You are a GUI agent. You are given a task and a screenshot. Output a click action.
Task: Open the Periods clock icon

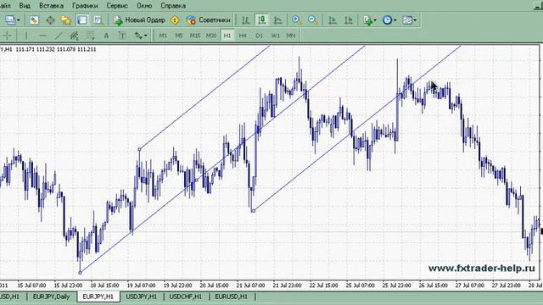pos(387,20)
